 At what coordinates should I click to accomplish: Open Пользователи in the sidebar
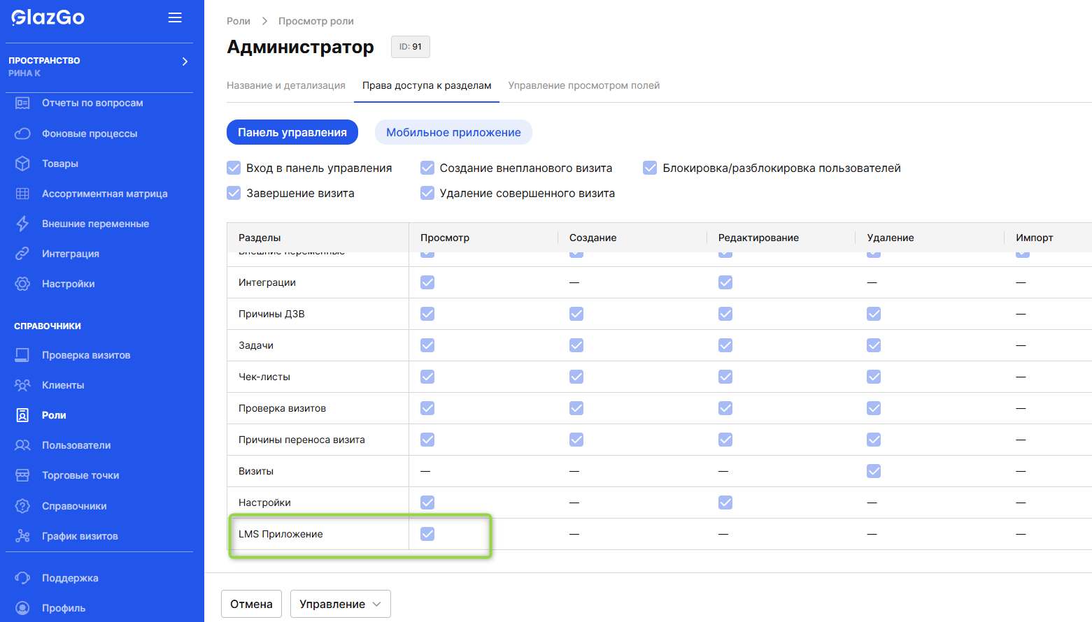coord(76,445)
